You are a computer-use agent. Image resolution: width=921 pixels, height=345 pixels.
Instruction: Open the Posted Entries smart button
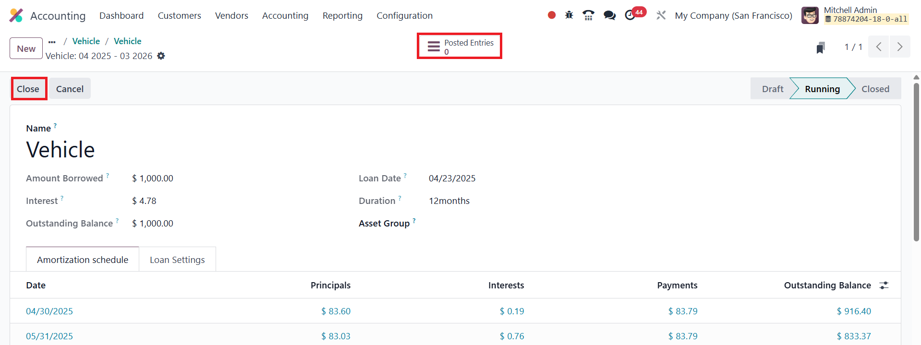460,47
